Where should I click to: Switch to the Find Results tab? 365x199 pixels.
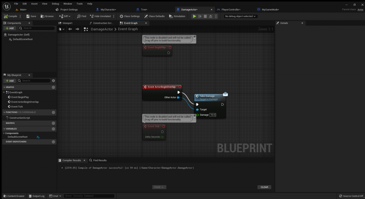[98, 161]
